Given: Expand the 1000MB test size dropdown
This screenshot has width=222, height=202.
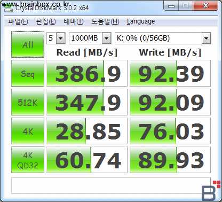Looking at the screenshot, I should [106, 38].
